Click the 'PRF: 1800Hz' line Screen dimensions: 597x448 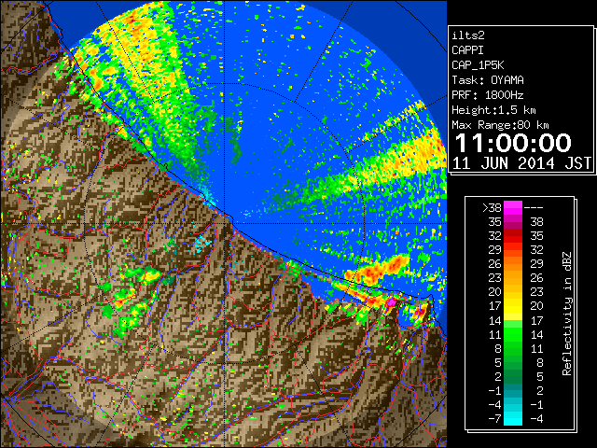[488, 95]
